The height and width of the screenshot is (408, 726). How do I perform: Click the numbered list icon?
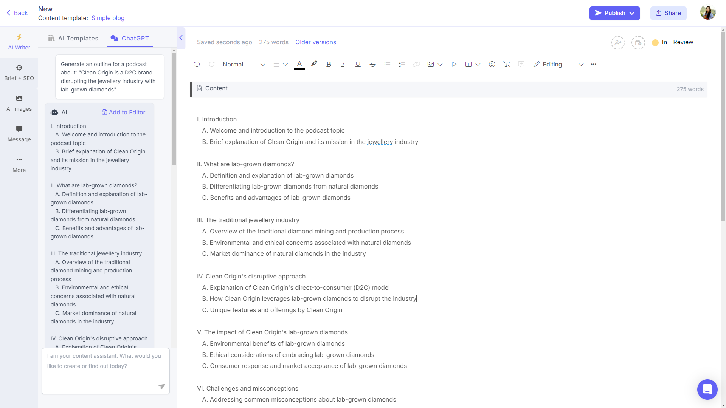[x=402, y=64]
